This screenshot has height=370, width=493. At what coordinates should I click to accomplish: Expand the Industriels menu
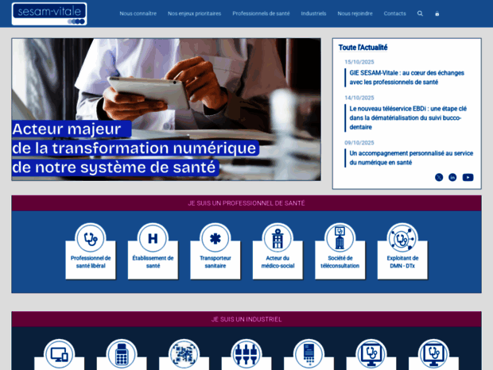click(x=313, y=13)
